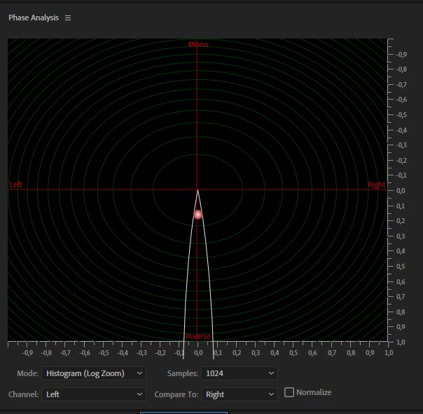The width and height of the screenshot is (423, 414).
Task: Click the Mode label text
Action: click(x=28, y=373)
